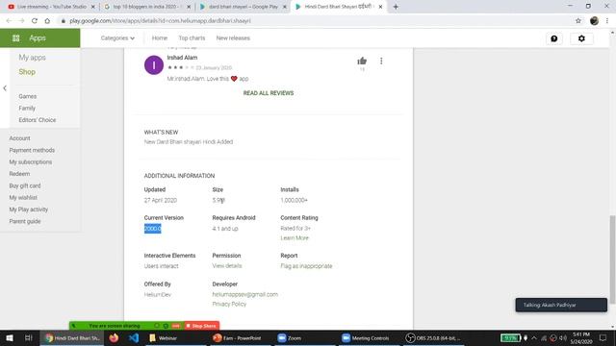616x346 pixels.
Task: Click the Stop Share button
Action: point(201,326)
